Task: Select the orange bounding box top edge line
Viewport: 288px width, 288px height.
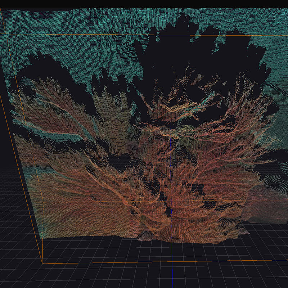Action: (x=144, y=35)
